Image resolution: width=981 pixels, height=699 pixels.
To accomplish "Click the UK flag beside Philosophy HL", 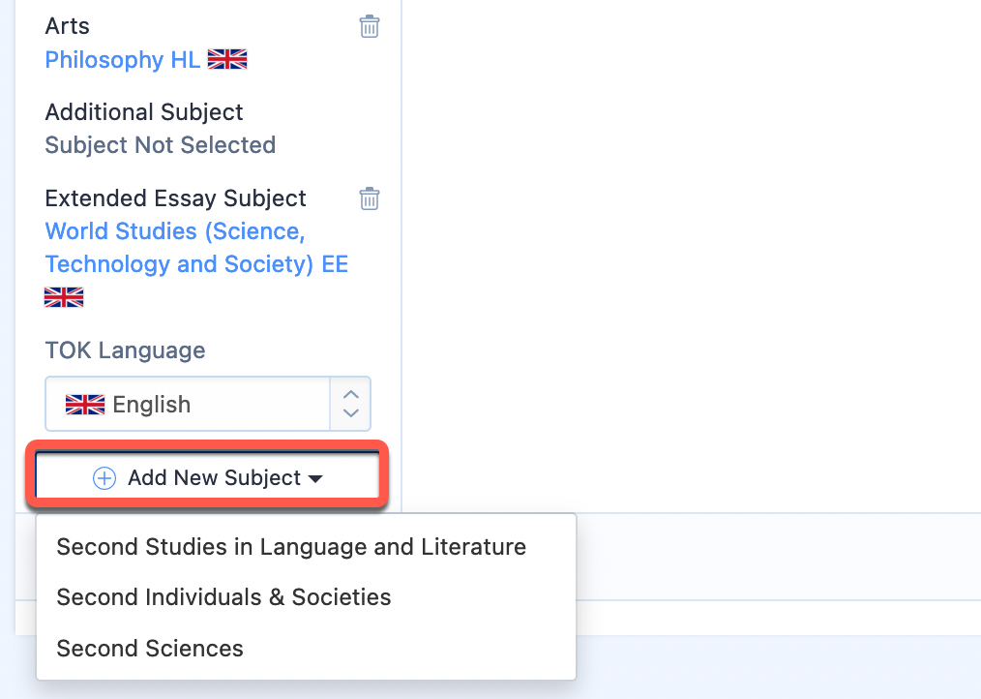I will (227, 59).
